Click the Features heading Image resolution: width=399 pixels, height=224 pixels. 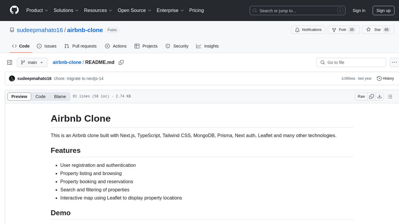click(x=65, y=150)
